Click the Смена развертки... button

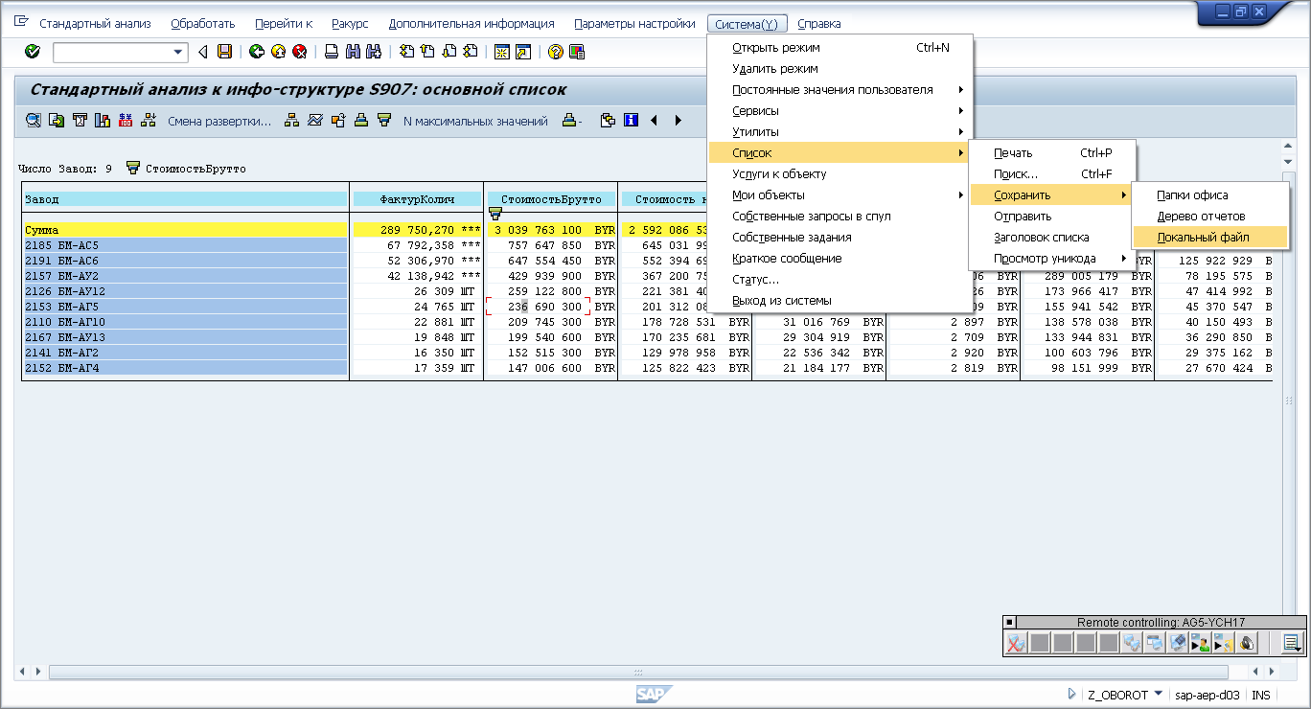coord(219,122)
